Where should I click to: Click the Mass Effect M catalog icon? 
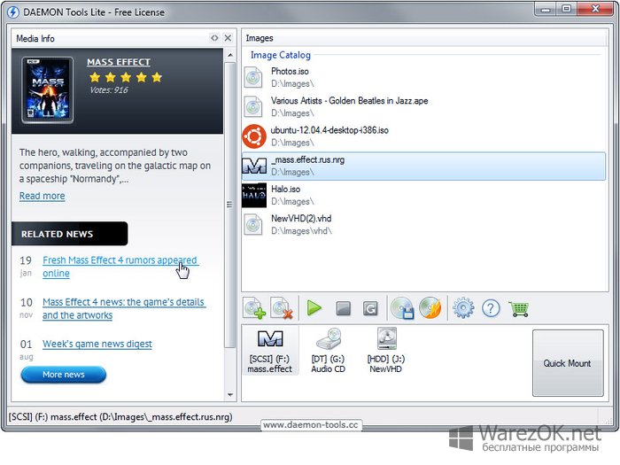pyautogui.click(x=254, y=167)
